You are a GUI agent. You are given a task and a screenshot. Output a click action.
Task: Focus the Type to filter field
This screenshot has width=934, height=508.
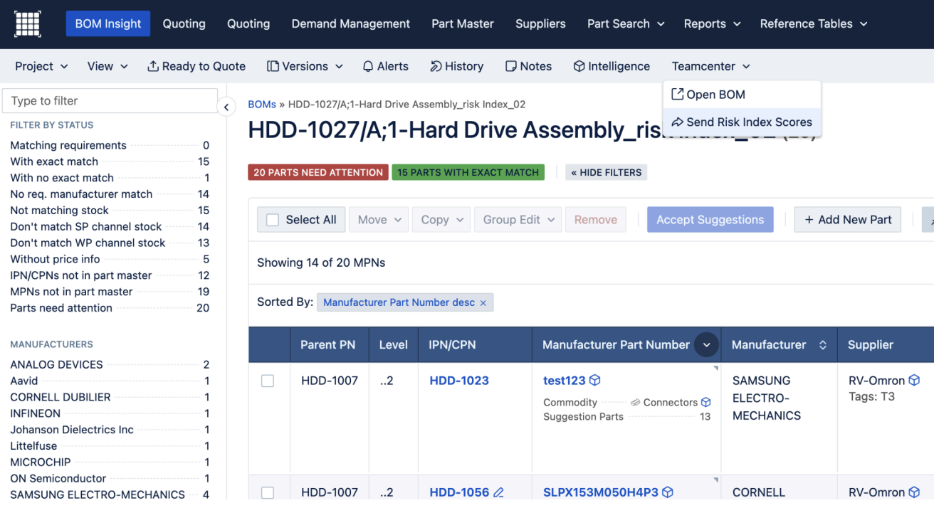(110, 101)
